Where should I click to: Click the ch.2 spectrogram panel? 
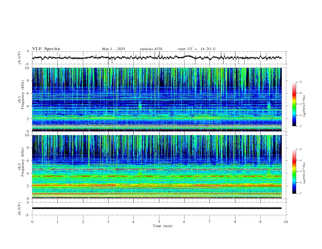pyautogui.click(x=157, y=167)
